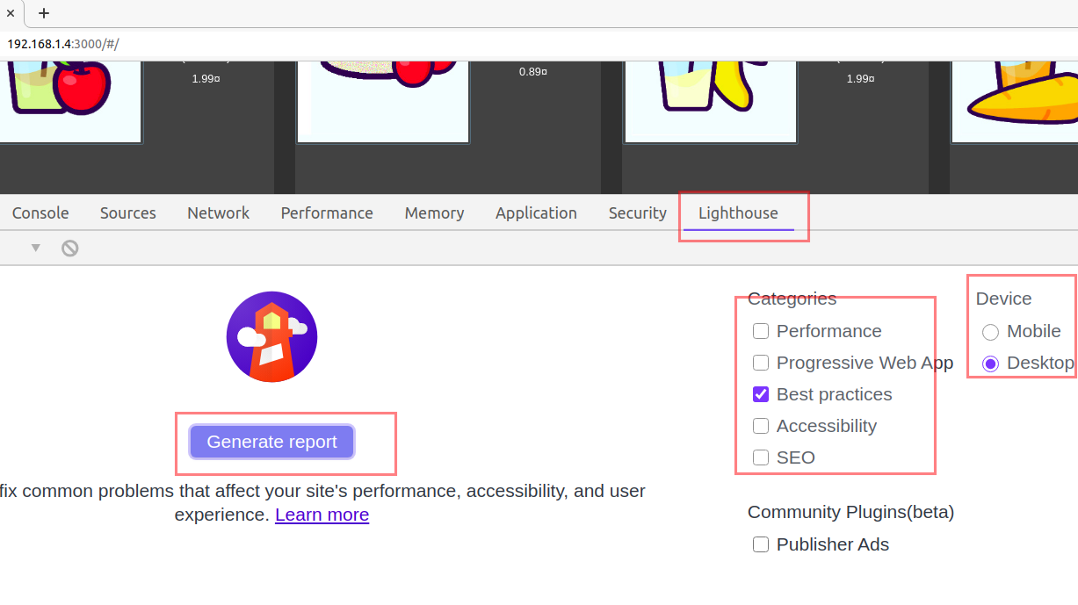Image resolution: width=1078 pixels, height=605 pixels.
Task: Switch to the Security tab
Action: 638,213
